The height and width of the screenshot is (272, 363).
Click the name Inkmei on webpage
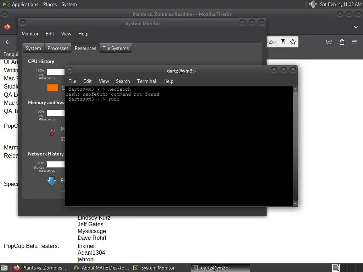click(x=86, y=246)
